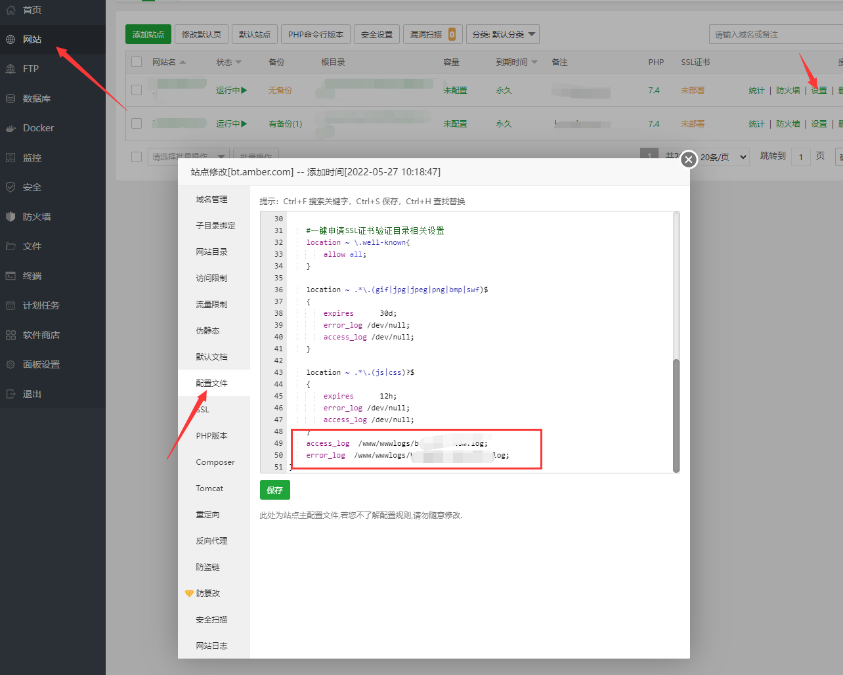The height and width of the screenshot is (675, 843).
Task: Click the 计划任务 calendar icon in sidebar
Action: coord(11,305)
